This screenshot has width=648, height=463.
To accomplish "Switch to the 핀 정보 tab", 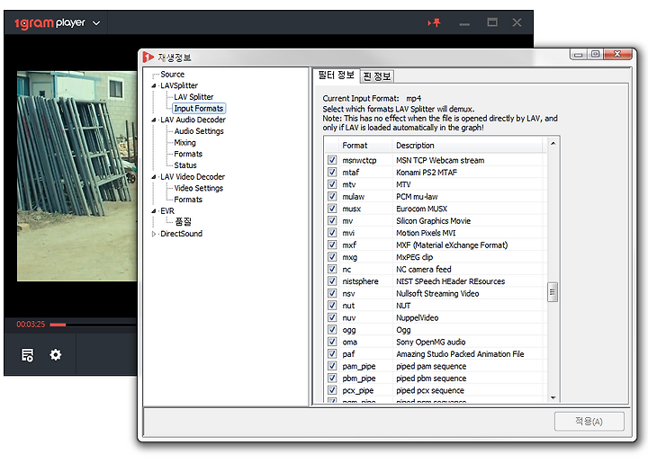I will pos(377,76).
